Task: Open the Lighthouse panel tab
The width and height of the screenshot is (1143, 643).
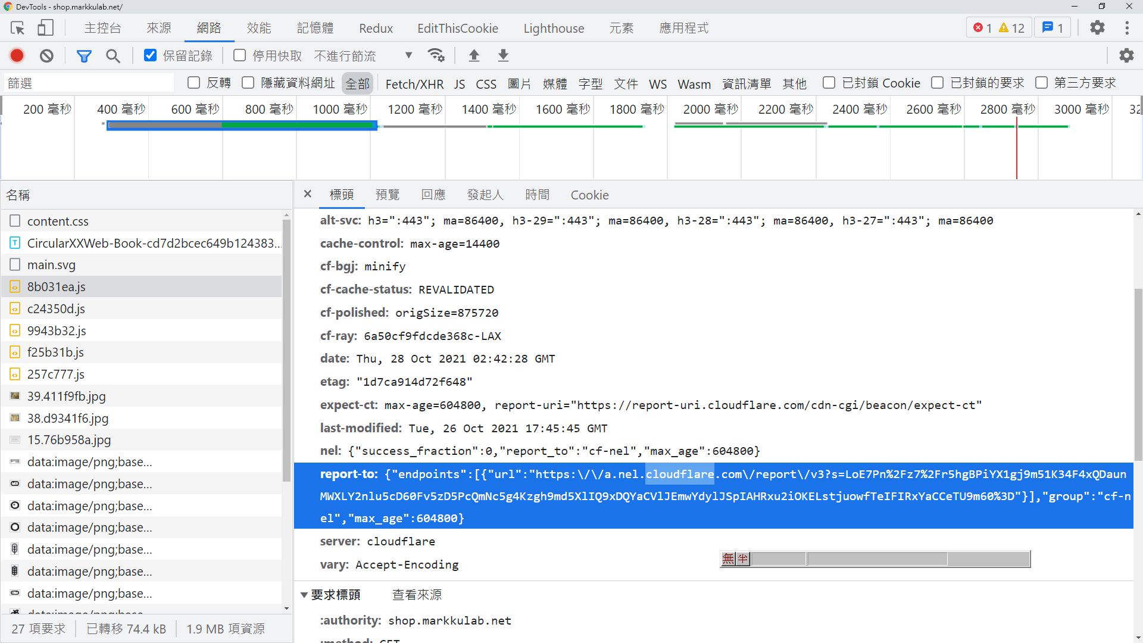Action: point(553,28)
